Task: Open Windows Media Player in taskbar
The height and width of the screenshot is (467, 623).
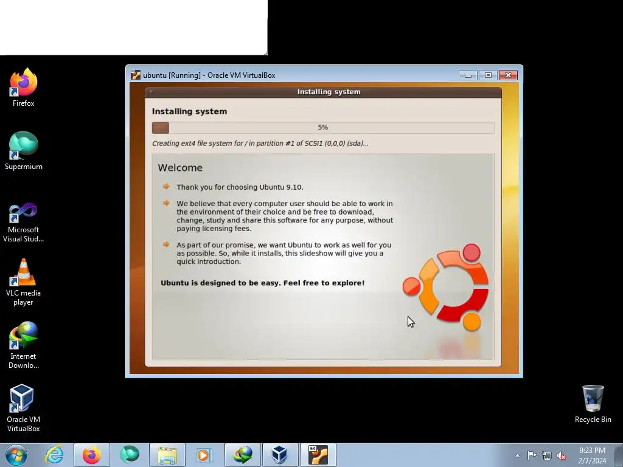Action: (x=204, y=455)
